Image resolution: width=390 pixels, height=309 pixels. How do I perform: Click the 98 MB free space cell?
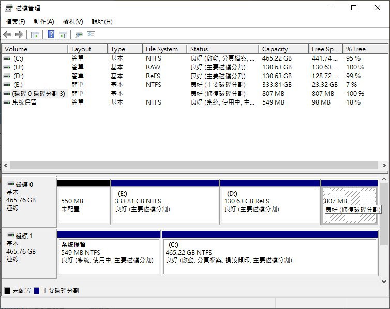321,102
